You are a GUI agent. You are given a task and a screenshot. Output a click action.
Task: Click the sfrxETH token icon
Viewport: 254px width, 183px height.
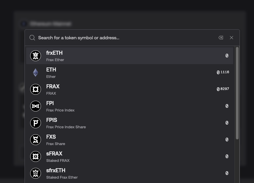tap(36, 173)
